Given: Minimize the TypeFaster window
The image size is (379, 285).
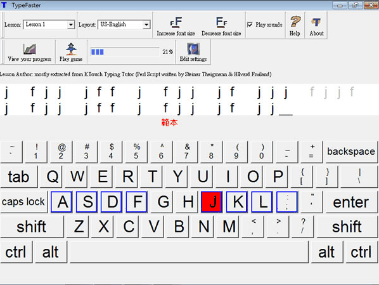Looking at the screenshot, I should (x=340, y=5).
